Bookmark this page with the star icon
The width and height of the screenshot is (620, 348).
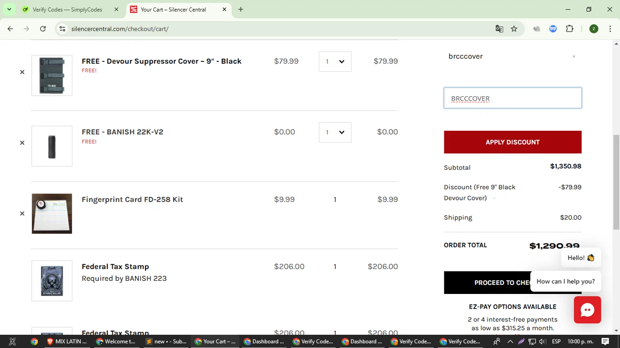coord(514,29)
